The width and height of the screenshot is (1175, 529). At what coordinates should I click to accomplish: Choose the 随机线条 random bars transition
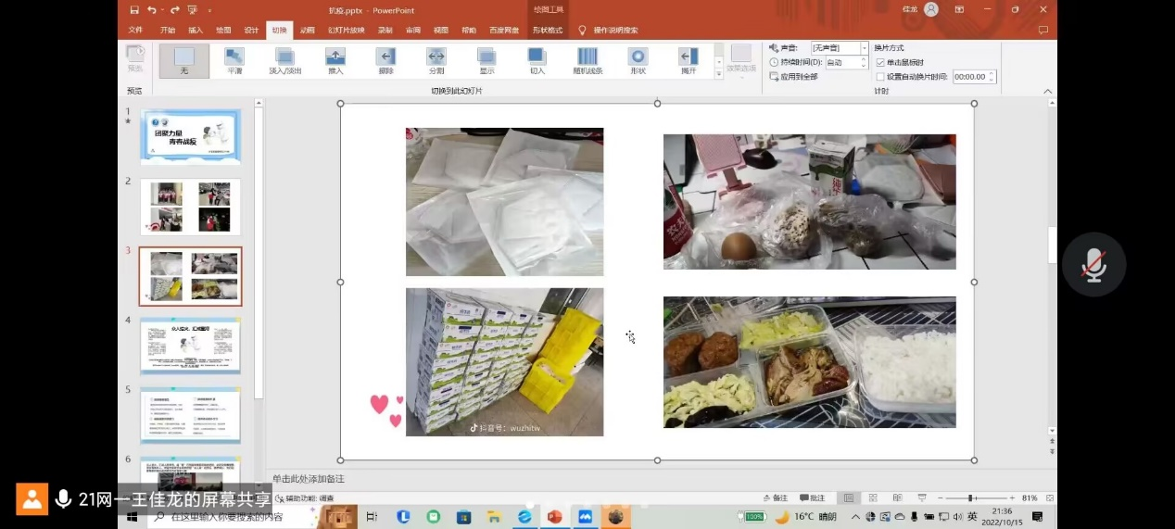coord(587,60)
